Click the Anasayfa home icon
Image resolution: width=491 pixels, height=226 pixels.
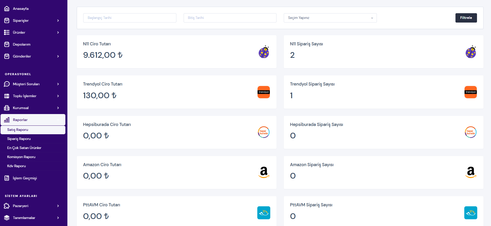7,9
